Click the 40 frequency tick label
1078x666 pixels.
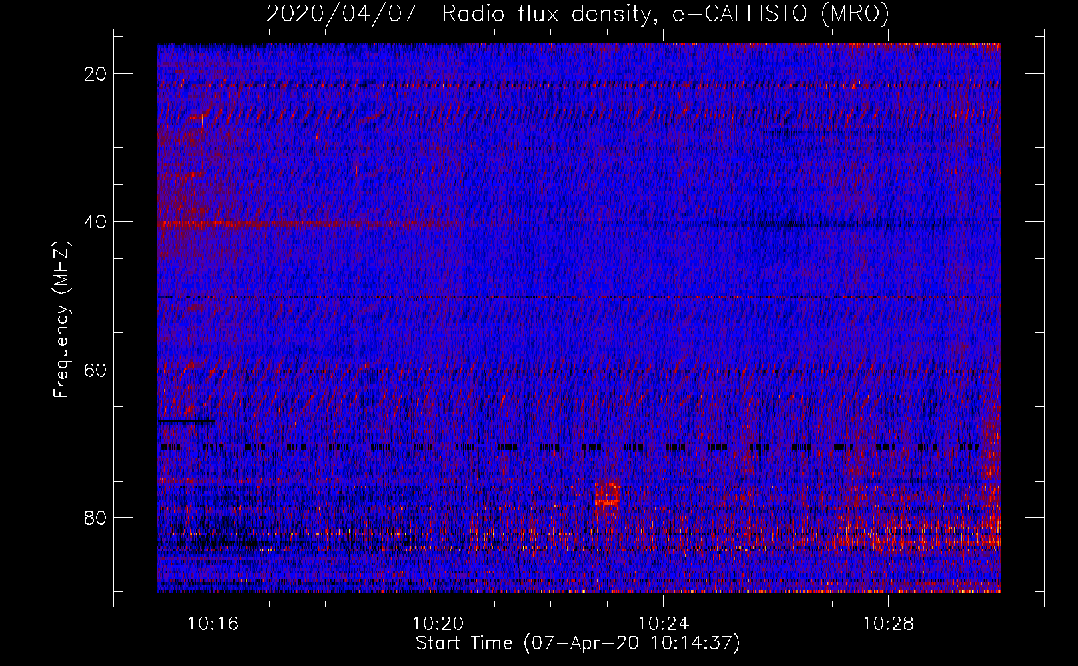tap(96, 222)
